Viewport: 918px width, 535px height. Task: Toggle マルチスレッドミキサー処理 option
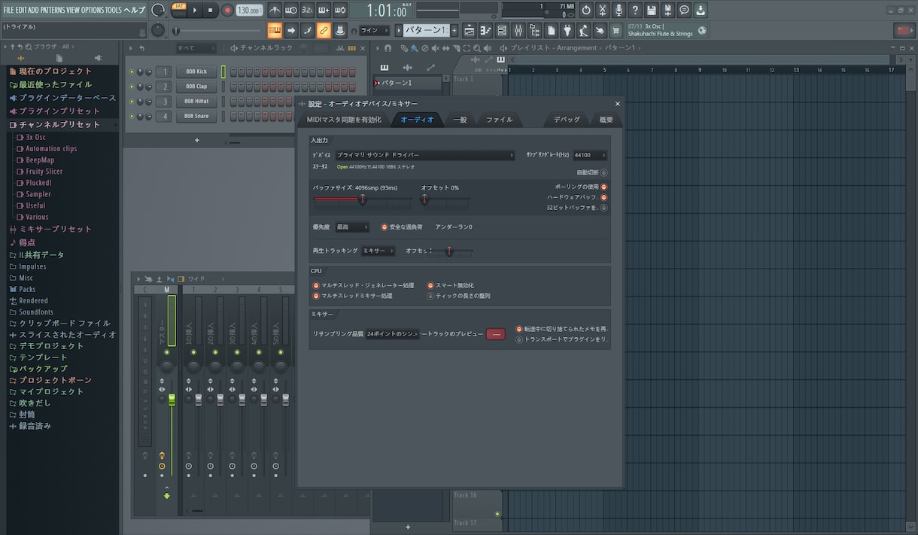316,296
